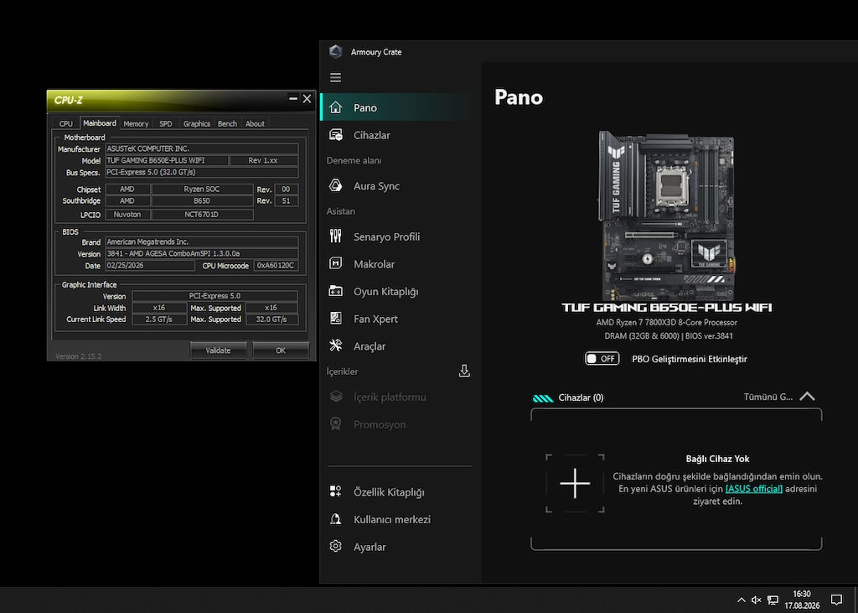Click the Kullanıcı merkezi icon

point(335,519)
